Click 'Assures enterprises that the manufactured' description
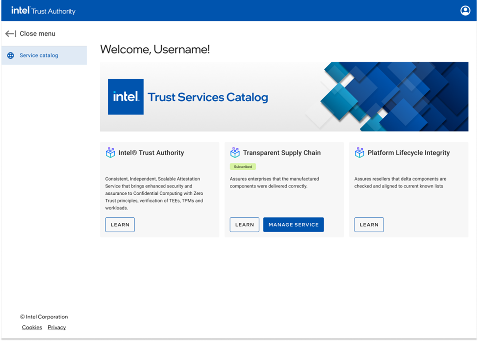 click(x=275, y=183)
